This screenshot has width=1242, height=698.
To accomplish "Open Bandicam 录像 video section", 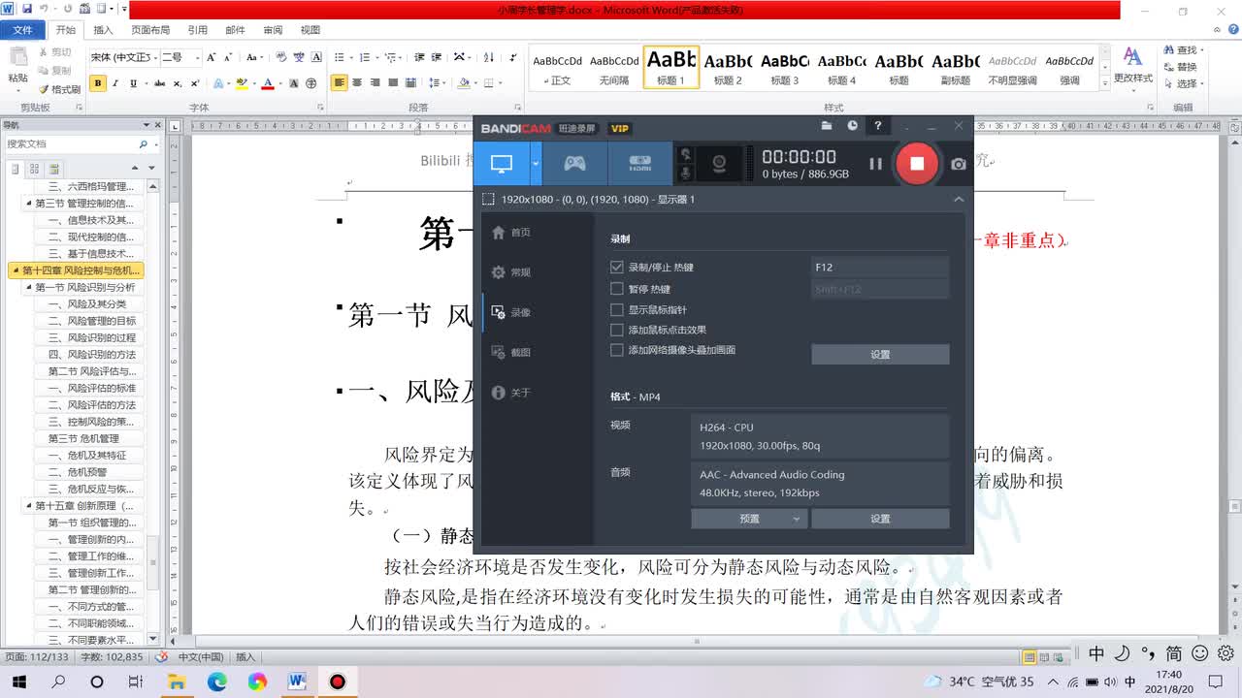I will [510, 312].
